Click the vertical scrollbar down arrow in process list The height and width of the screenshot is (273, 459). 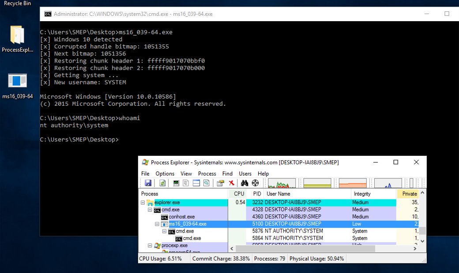coord(422,241)
